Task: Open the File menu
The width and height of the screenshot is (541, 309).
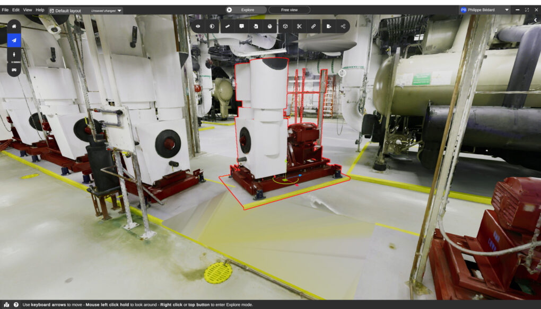Action: pos(5,10)
